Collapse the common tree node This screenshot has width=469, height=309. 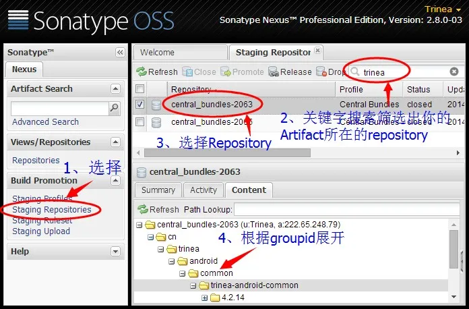[x=183, y=273]
